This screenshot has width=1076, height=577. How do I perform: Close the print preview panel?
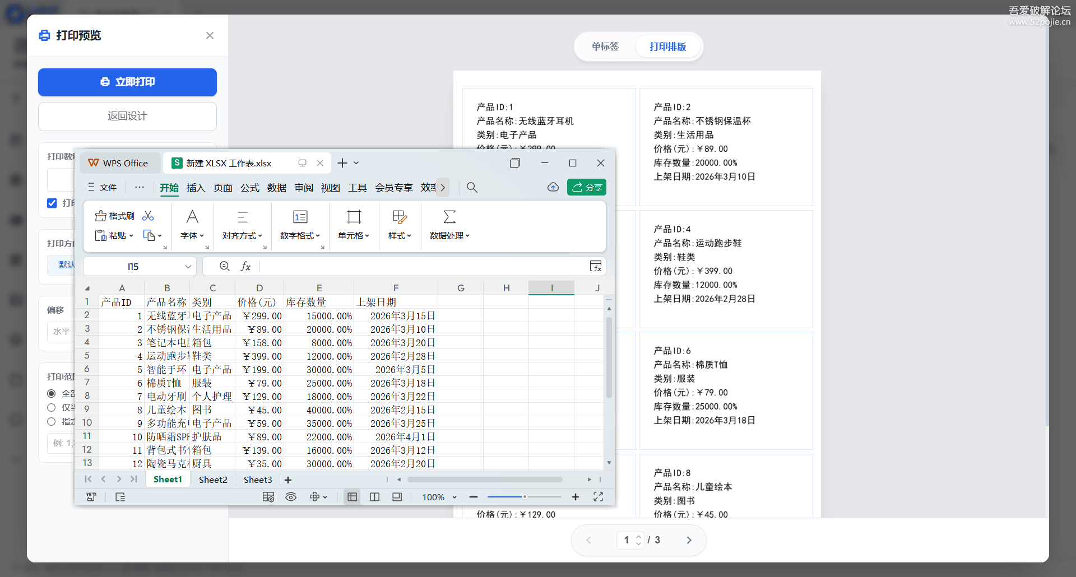pos(210,35)
